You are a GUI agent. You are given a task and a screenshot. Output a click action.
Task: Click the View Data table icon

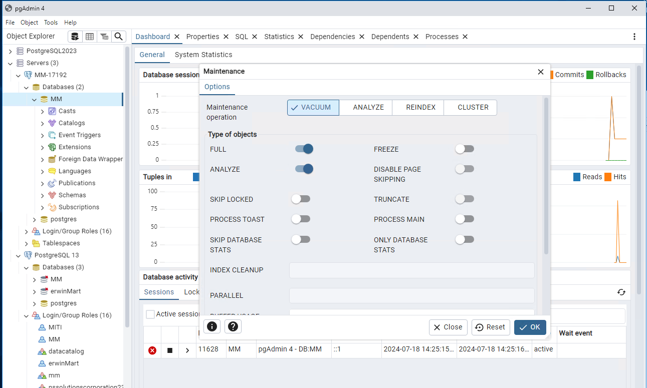pos(90,37)
